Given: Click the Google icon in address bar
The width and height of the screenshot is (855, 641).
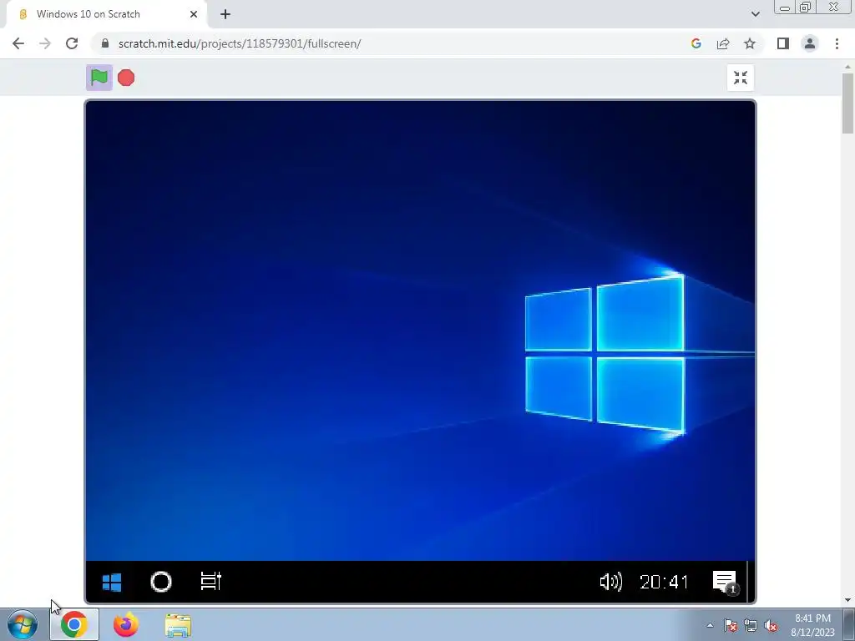Looking at the screenshot, I should (x=696, y=43).
